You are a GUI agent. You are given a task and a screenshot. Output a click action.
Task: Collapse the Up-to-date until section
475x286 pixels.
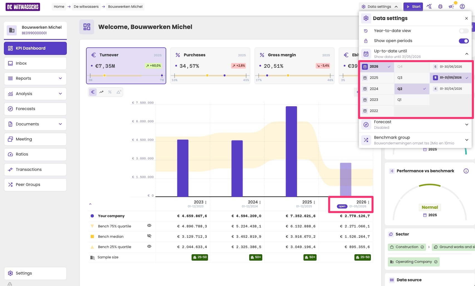point(467,54)
